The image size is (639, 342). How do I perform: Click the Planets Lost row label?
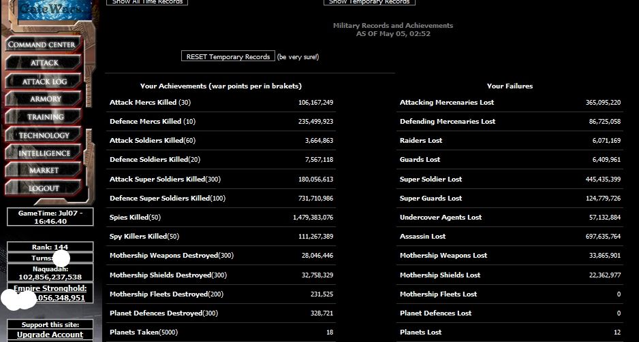pos(420,332)
